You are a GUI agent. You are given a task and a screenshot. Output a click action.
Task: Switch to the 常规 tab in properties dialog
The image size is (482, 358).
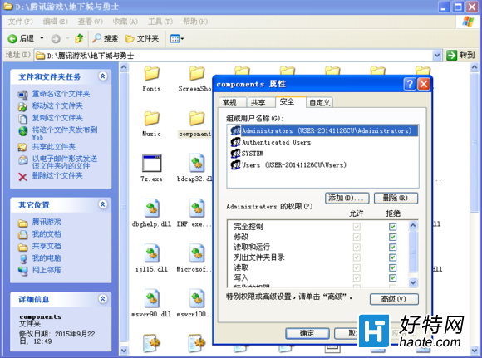point(232,103)
